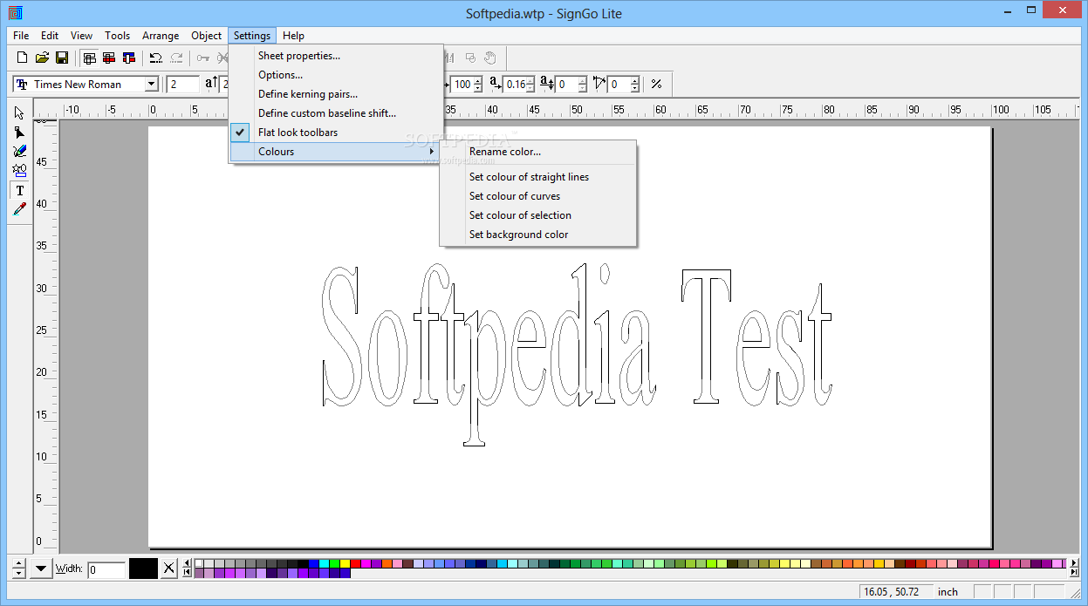Screen dimensions: 1088x606
Task: Click the second red align toolbar icon
Action: (x=109, y=58)
